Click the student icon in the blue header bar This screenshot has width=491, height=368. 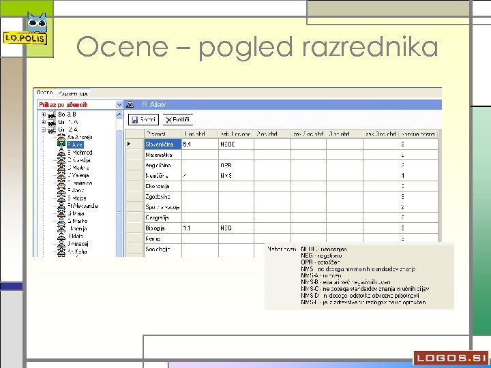[x=130, y=104]
